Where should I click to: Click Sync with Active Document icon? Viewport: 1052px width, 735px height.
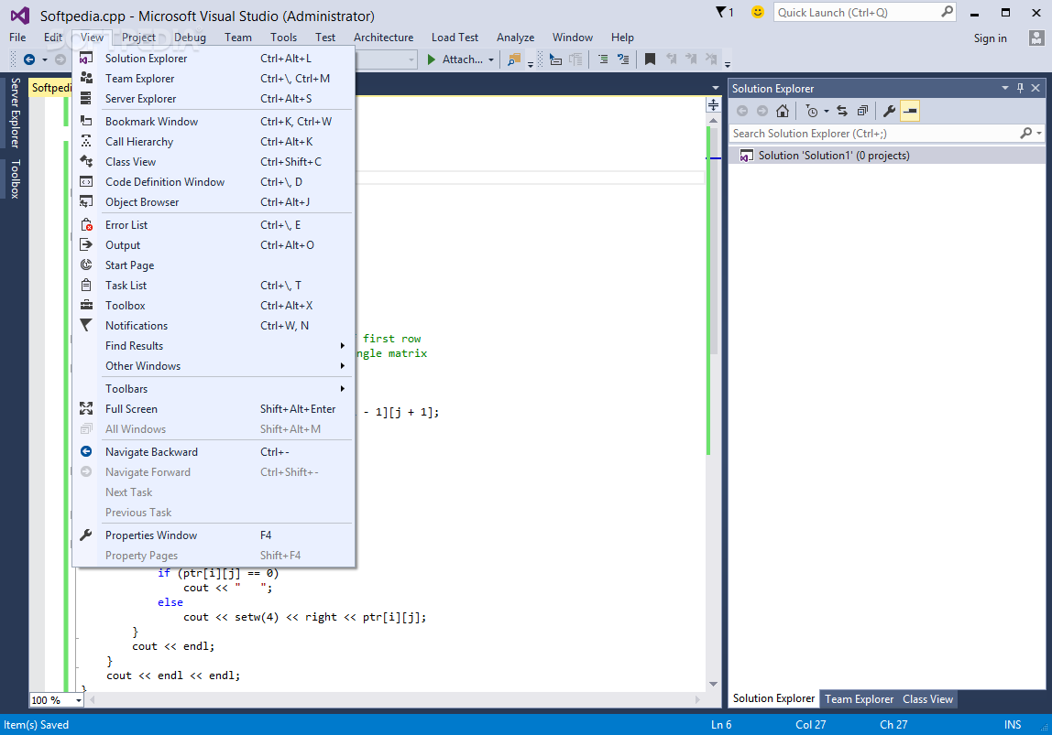[842, 112]
